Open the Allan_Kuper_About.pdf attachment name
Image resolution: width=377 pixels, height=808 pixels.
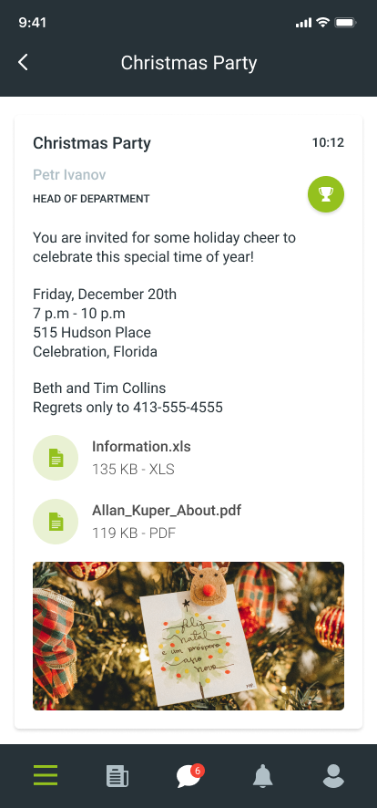pos(167,511)
